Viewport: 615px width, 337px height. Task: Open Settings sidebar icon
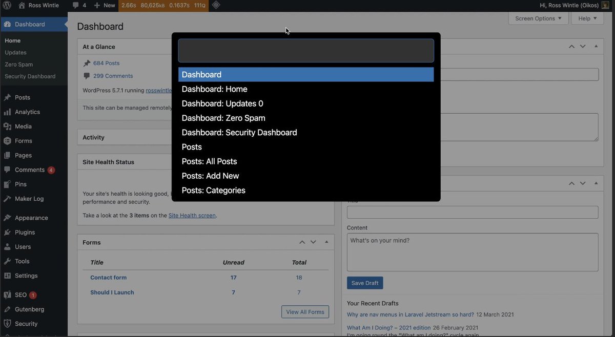point(7,276)
